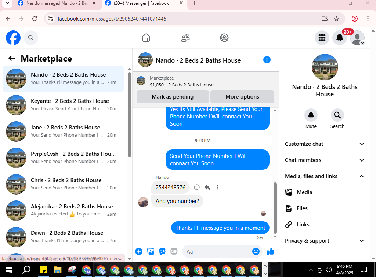Open conversation info blue i icon

pos(267,60)
